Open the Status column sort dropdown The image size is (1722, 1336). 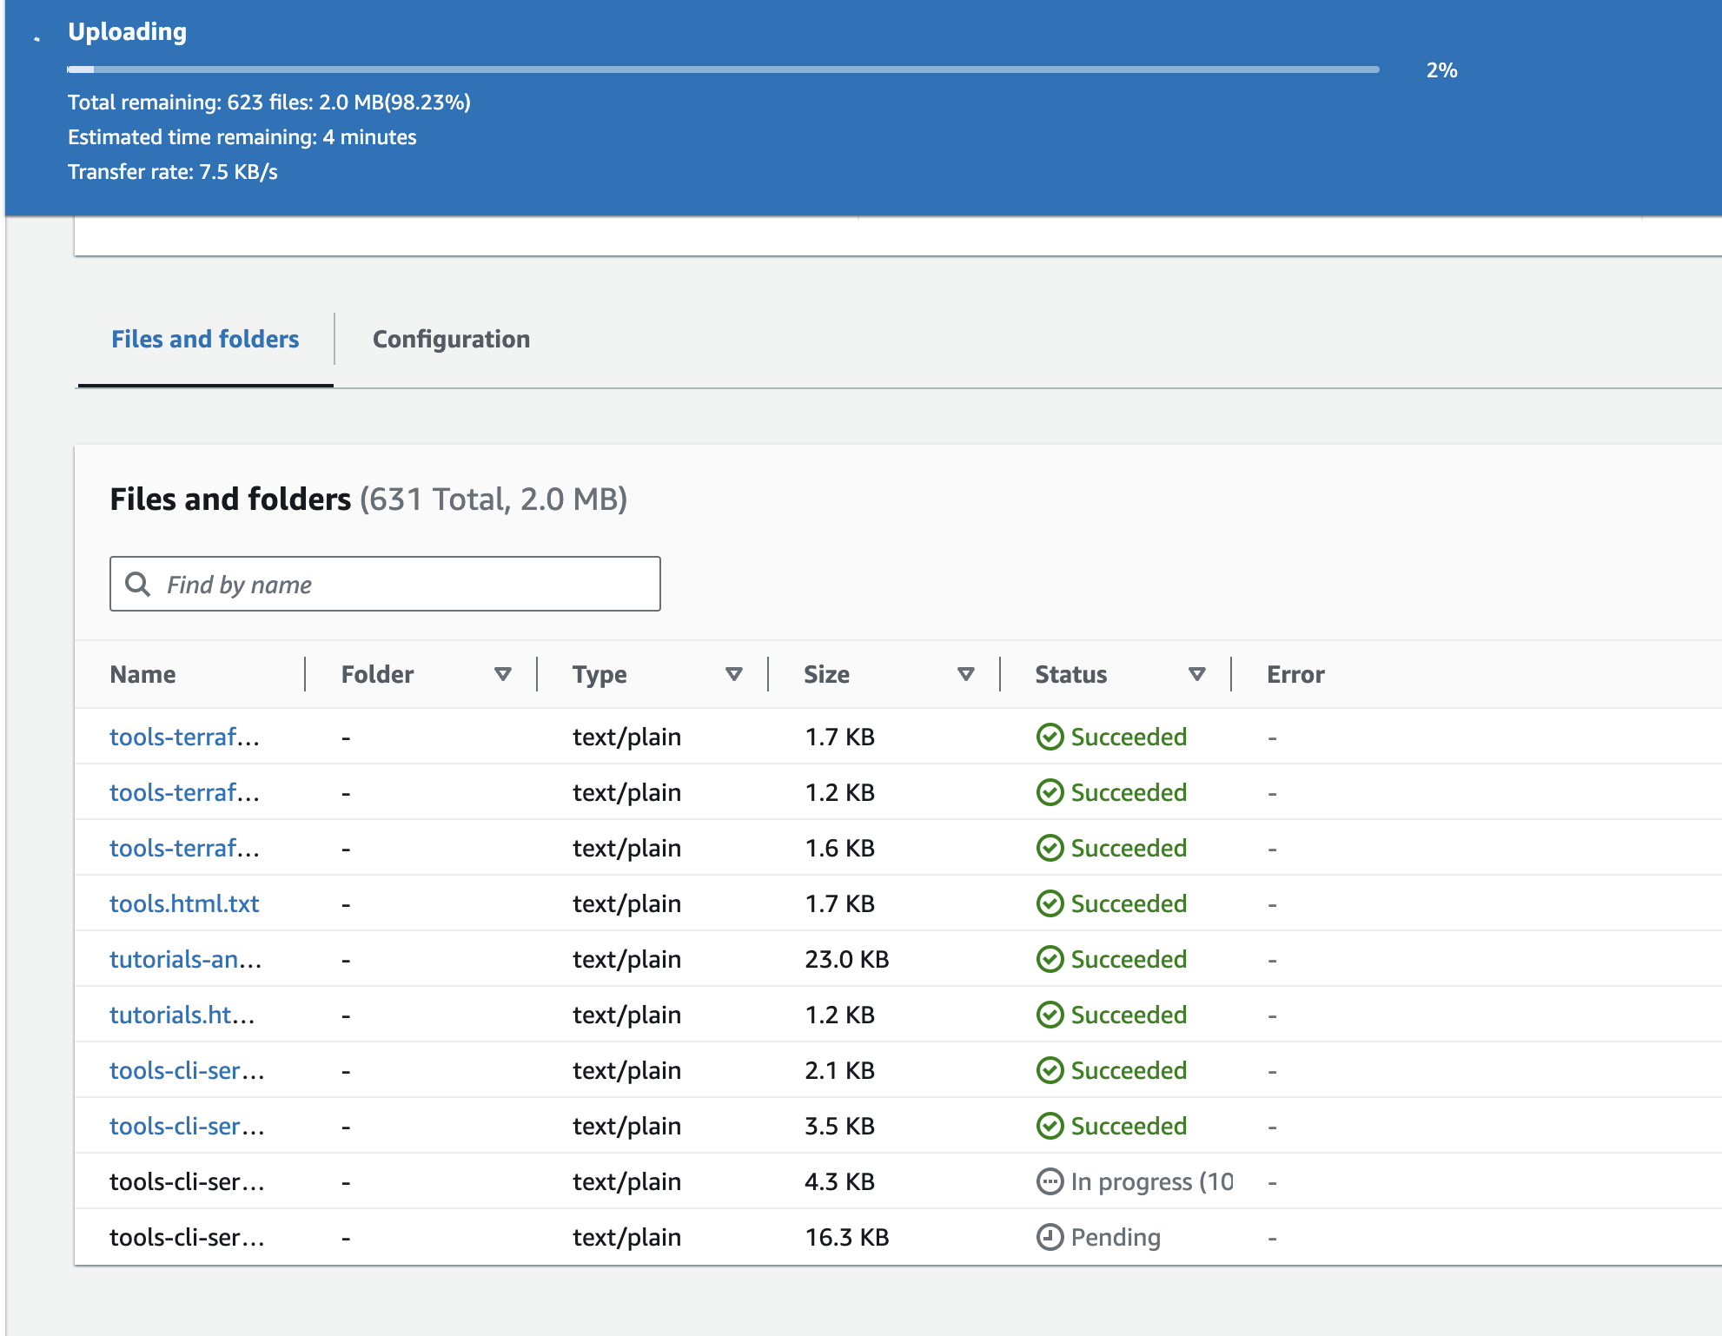pos(1196,674)
